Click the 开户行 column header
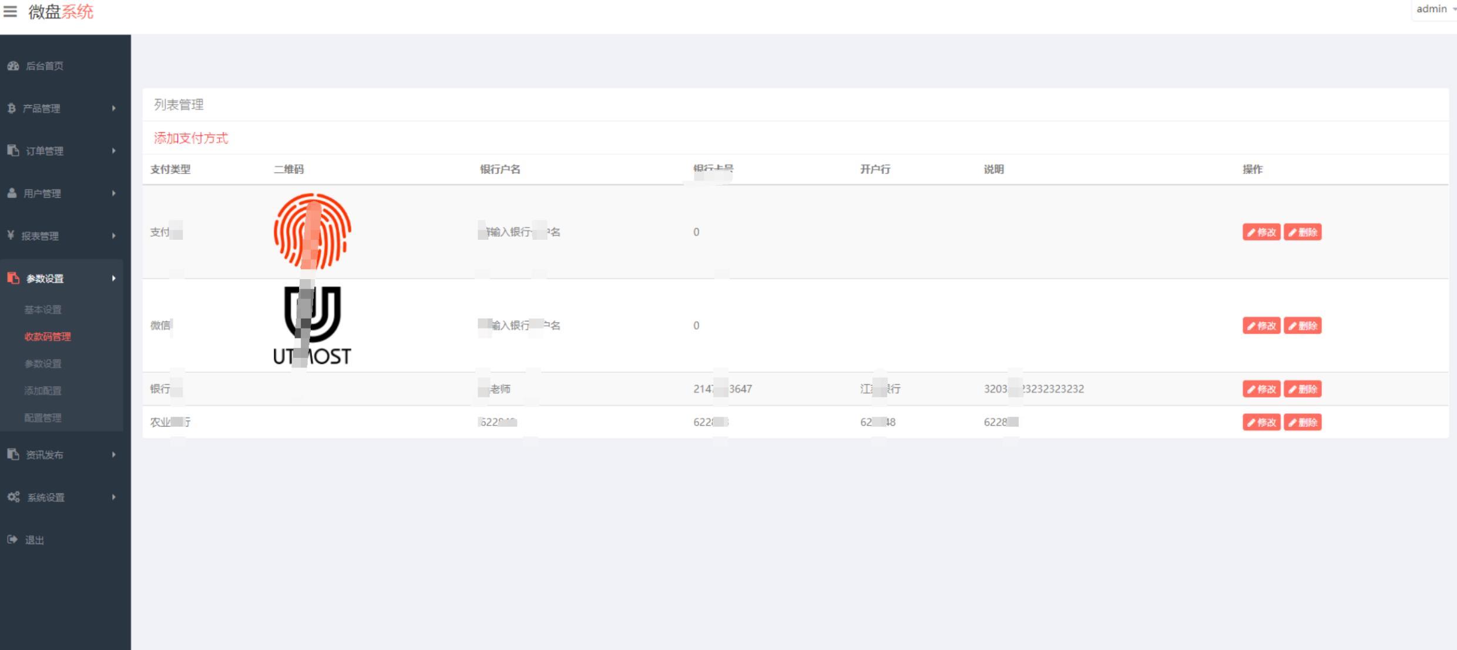 pyautogui.click(x=875, y=169)
